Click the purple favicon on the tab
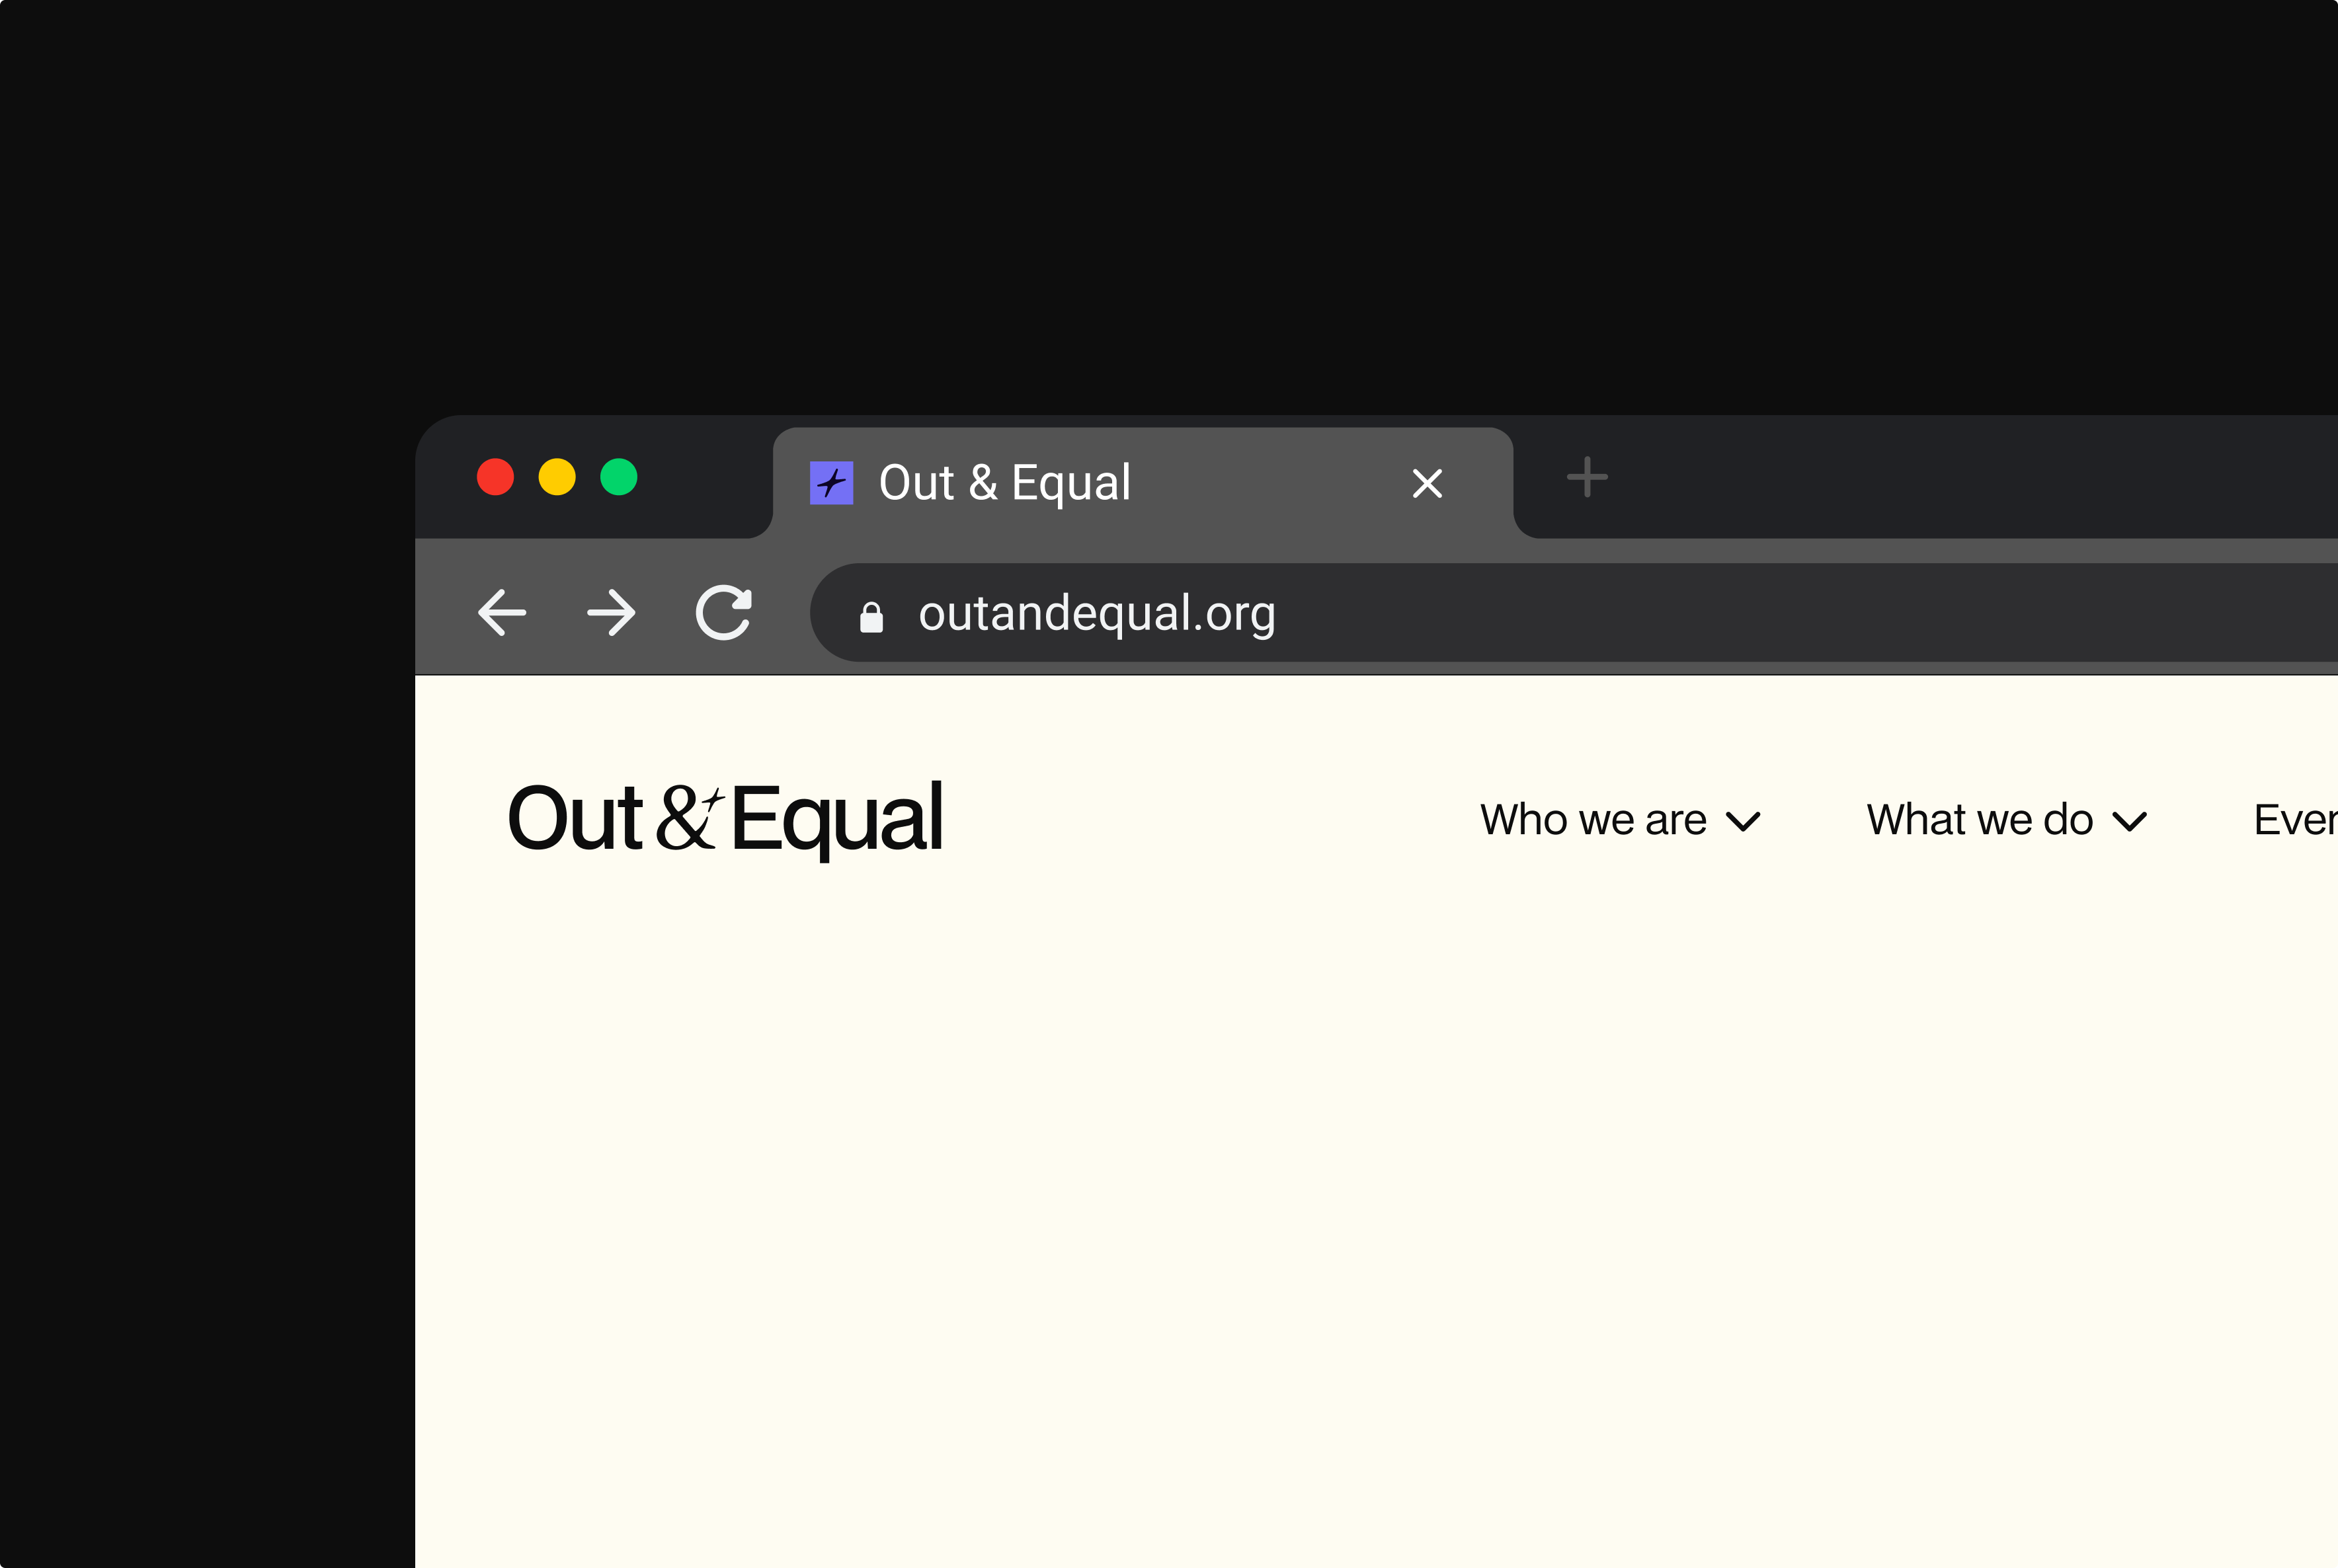 click(831, 483)
